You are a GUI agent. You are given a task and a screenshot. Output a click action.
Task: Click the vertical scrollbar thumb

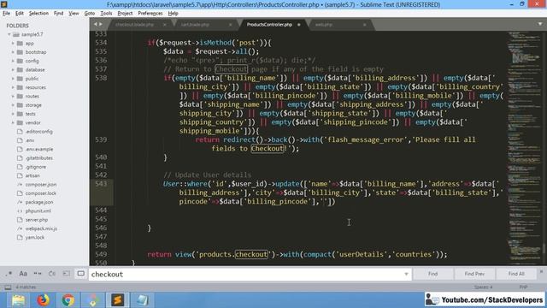(544, 249)
